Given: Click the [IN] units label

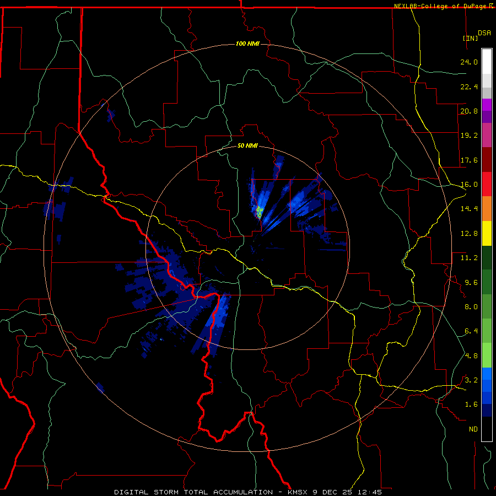Looking at the screenshot, I should pyautogui.click(x=471, y=38).
